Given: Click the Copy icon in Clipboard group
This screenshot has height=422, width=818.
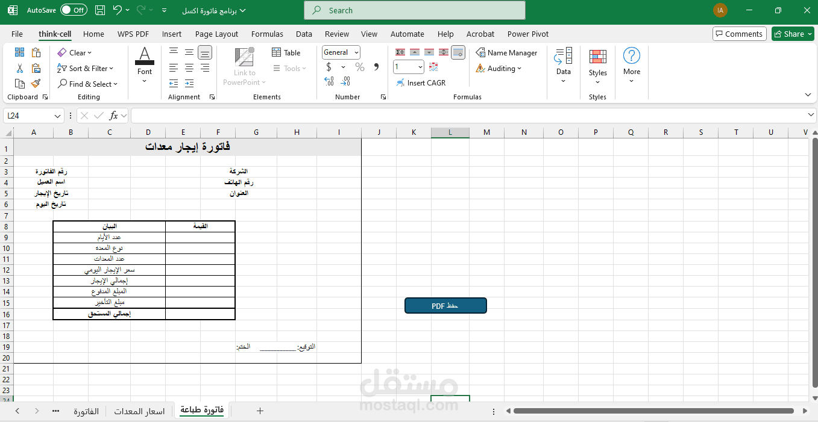Looking at the screenshot, I should click(x=19, y=84).
